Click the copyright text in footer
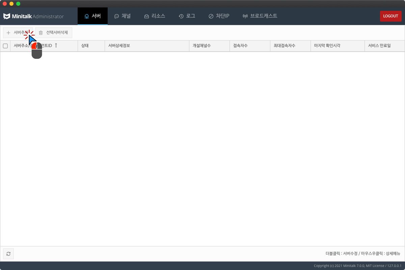Screen dimensions: 405x270 pyautogui.click(x=357, y=266)
